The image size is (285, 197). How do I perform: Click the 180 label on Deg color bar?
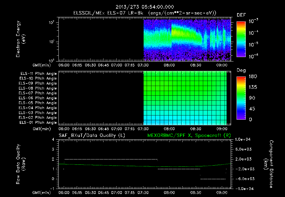pyautogui.click(x=253, y=76)
